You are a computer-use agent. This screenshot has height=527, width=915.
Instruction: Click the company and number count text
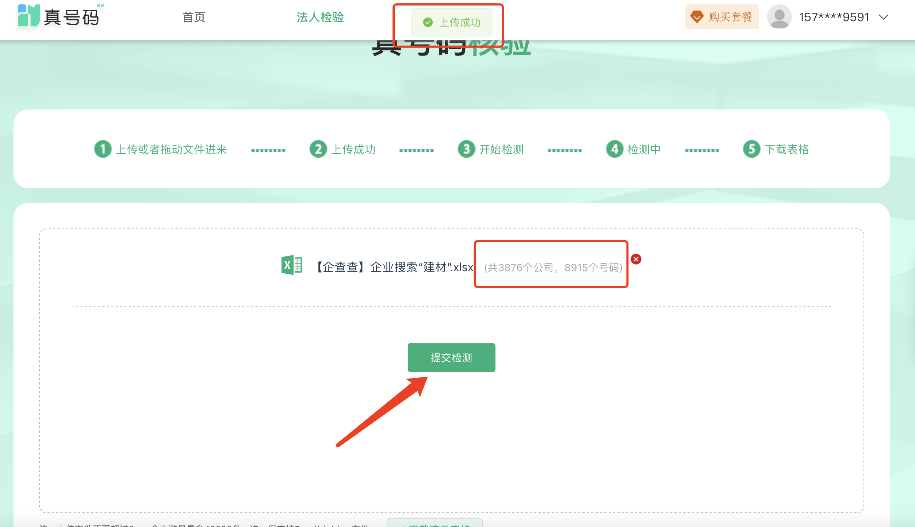(x=553, y=268)
